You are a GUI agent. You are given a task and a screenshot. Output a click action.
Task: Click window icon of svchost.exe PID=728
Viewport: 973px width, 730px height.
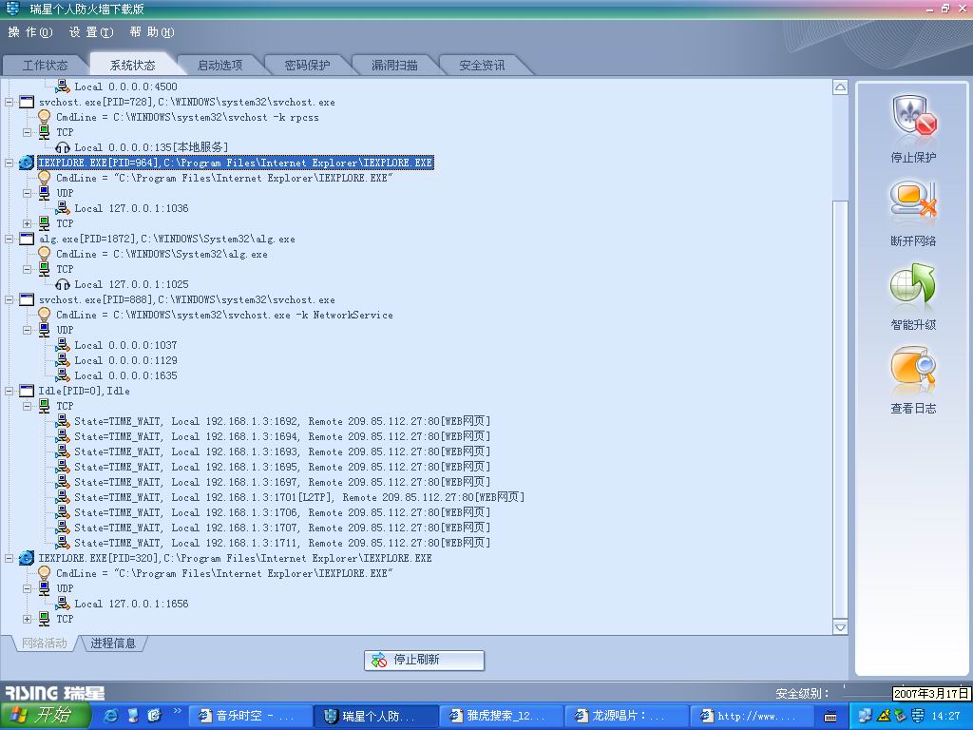27,102
